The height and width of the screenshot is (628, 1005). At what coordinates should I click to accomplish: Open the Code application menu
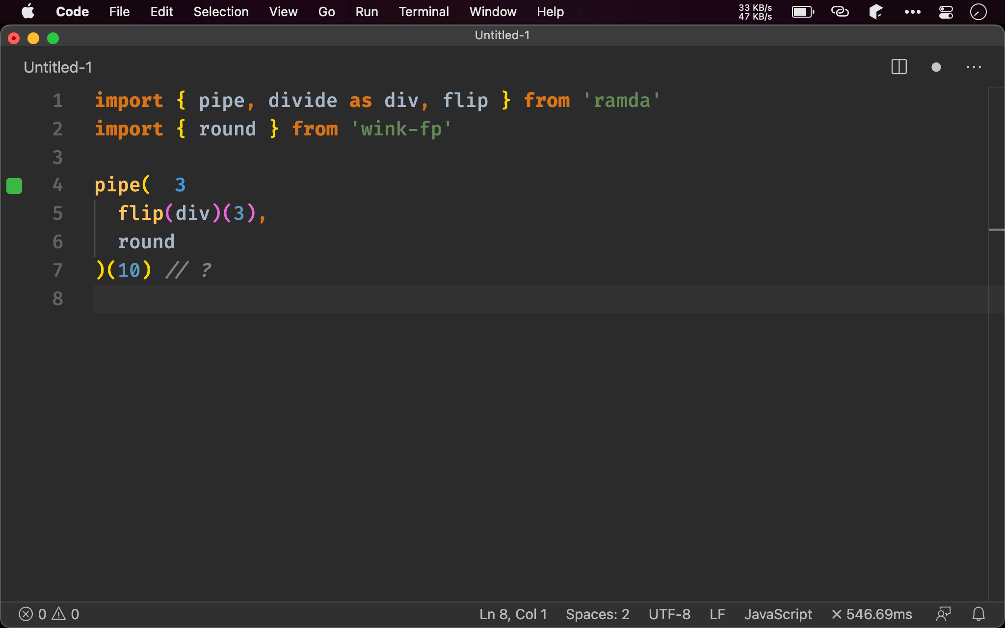pos(72,11)
